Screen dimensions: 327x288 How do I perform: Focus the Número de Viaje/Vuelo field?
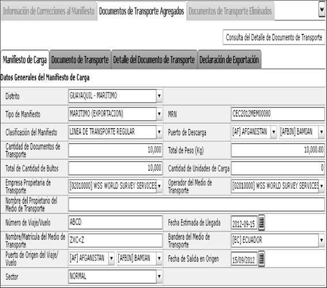point(115,222)
